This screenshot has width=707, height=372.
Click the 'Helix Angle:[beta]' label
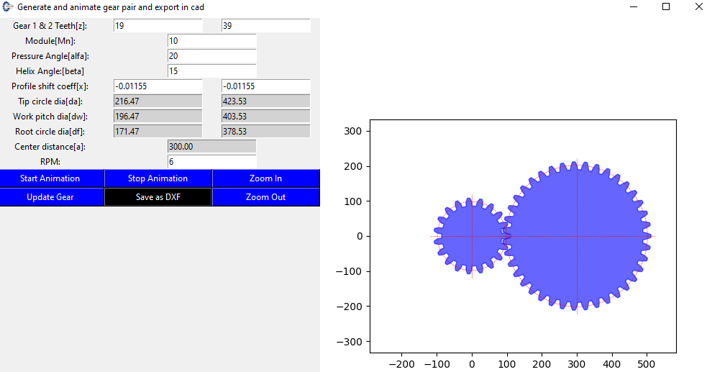pyautogui.click(x=50, y=71)
